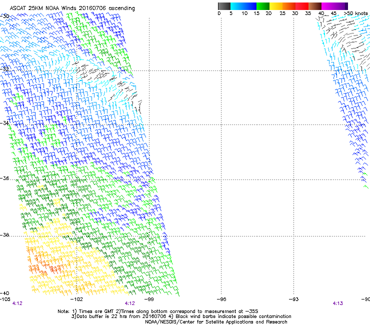Click the 'Times are GMT' note line

158,311
